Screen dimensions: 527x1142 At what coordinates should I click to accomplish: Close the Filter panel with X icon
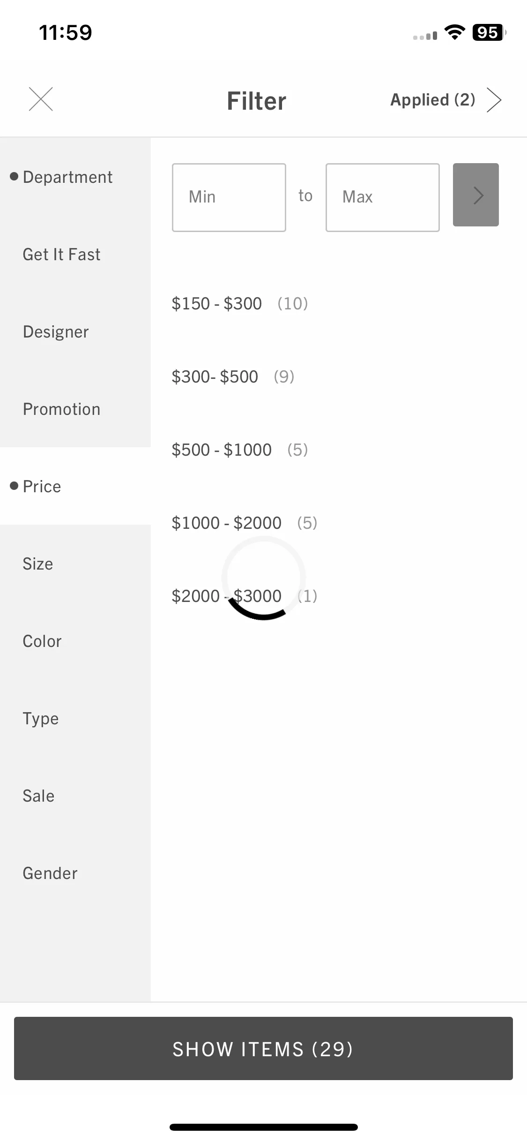pyautogui.click(x=41, y=99)
